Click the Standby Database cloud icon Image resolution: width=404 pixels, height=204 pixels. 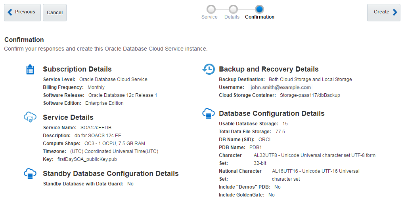pyautogui.click(x=30, y=173)
